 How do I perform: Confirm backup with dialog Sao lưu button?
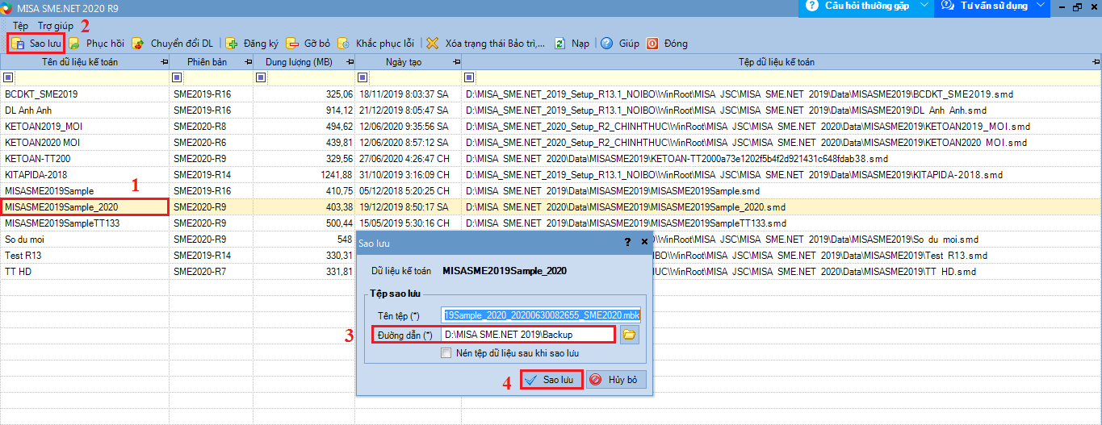pos(552,380)
